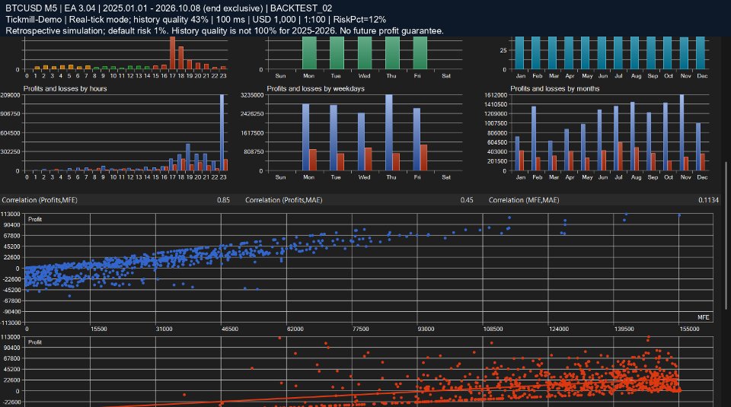Select the 'Profits and losses by months' chart title
The image size is (731, 407).
[x=555, y=88]
